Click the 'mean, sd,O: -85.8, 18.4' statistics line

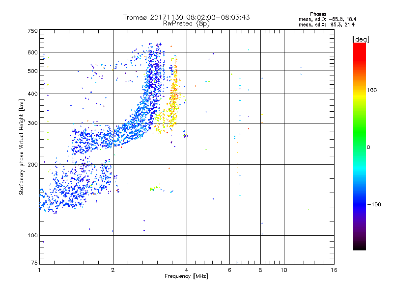(327, 19)
